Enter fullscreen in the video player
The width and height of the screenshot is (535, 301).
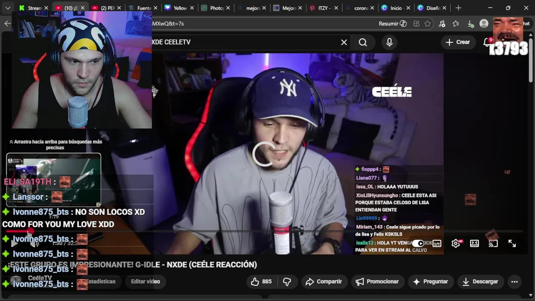(x=512, y=243)
